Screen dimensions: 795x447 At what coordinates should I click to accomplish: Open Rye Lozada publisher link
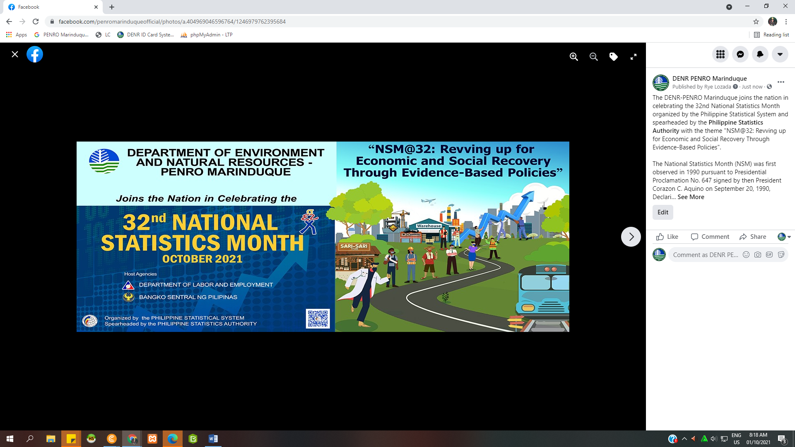click(718, 87)
